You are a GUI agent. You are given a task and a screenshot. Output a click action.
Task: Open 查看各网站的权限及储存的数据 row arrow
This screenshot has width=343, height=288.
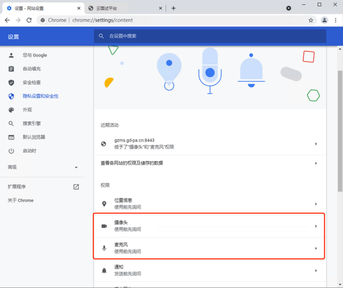click(316, 163)
